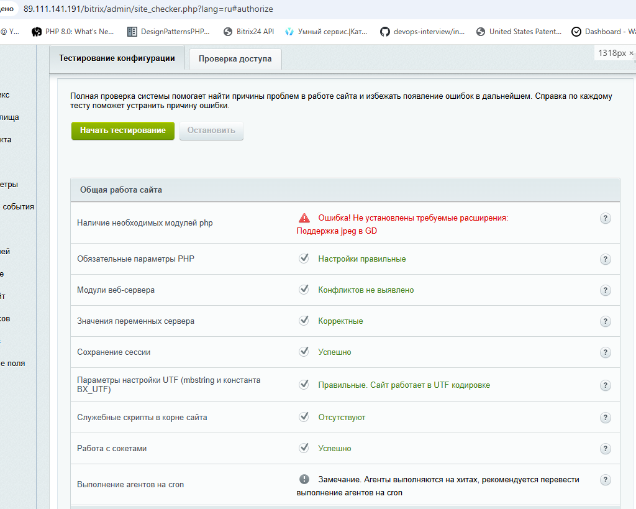Click 'Наличие необходимых модулей php' label
The image size is (636, 509).
point(145,223)
